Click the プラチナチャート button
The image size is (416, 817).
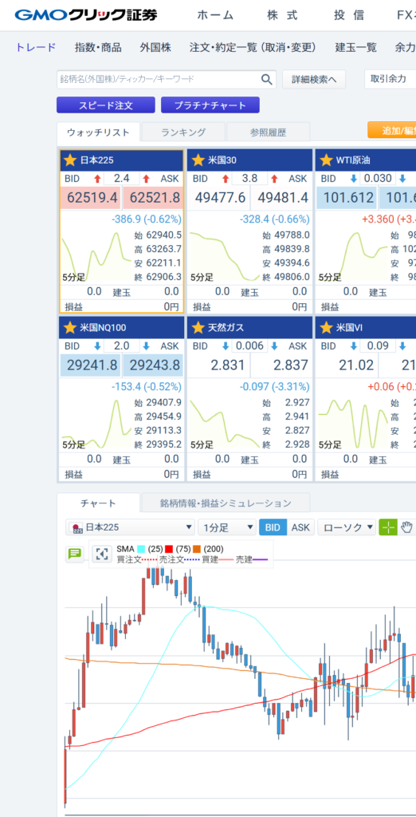click(210, 105)
